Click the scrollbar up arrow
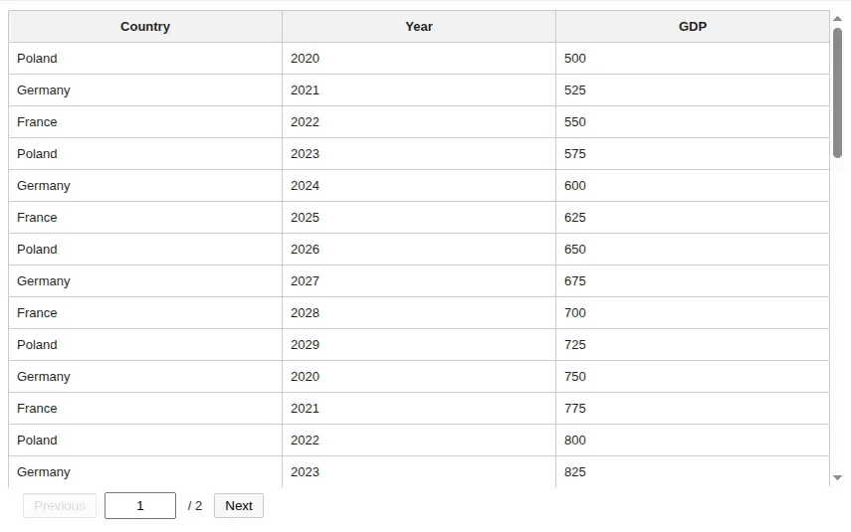This screenshot has height=532, width=851. [x=837, y=19]
